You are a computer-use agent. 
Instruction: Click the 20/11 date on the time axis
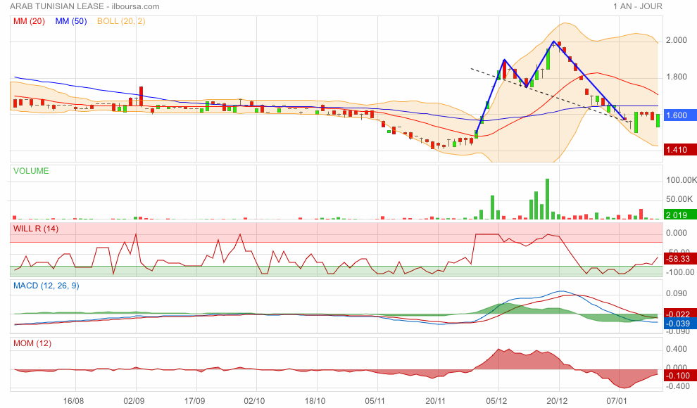pyautogui.click(x=436, y=401)
